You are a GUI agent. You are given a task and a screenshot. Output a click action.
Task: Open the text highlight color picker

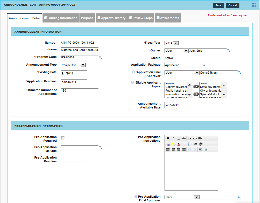tap(173, 144)
